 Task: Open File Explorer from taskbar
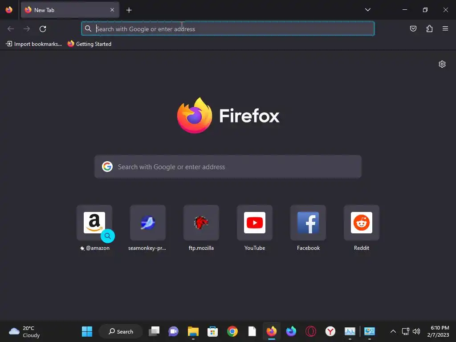click(193, 331)
